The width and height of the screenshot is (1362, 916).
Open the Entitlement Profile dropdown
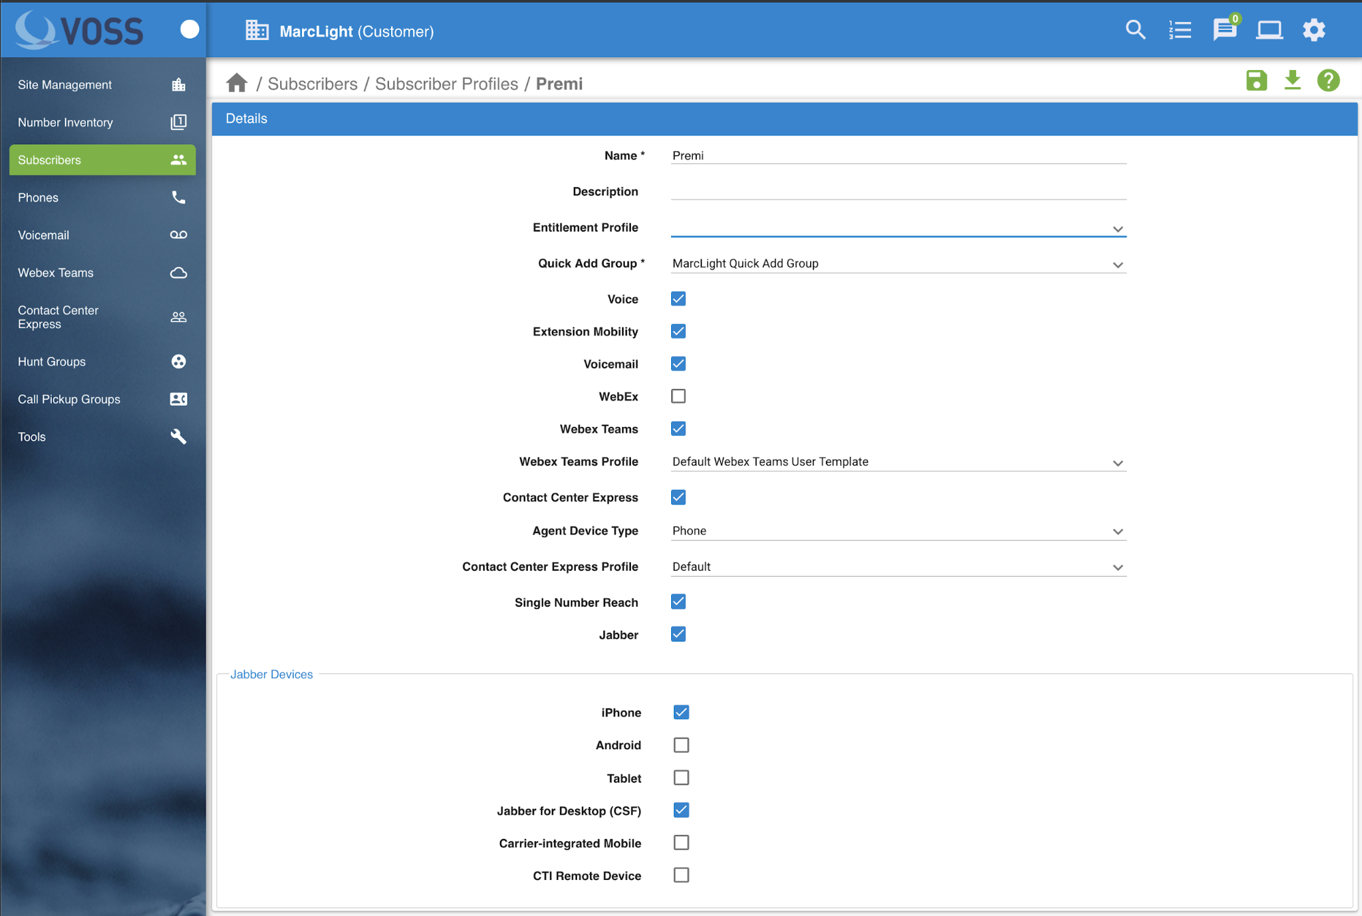click(898, 227)
